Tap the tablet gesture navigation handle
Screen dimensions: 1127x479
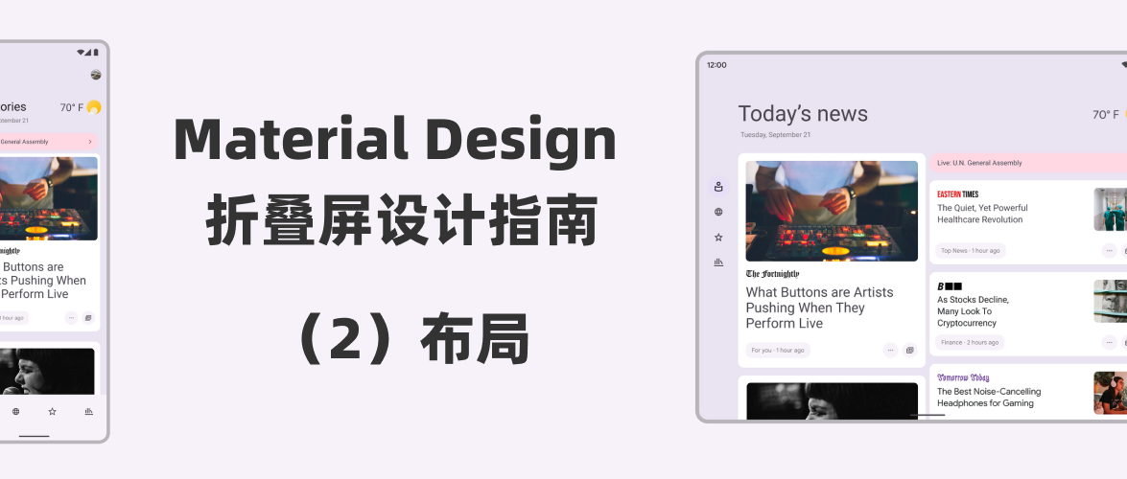pyautogui.click(x=927, y=415)
